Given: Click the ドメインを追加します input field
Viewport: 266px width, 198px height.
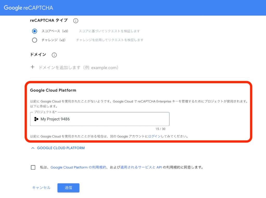Looking at the screenshot, I should pyautogui.click(x=78, y=68).
